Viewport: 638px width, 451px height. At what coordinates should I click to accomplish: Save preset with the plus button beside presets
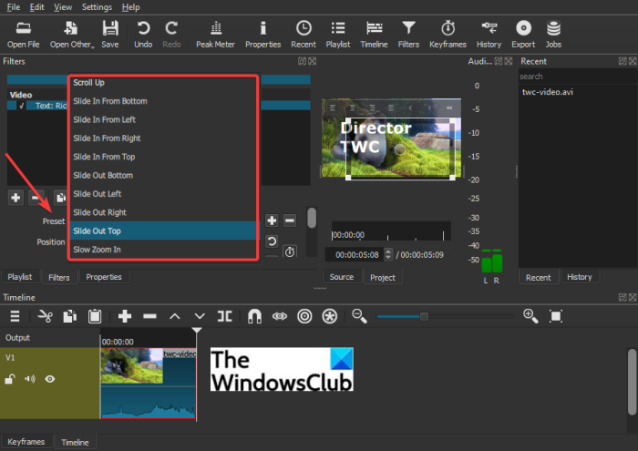click(272, 220)
